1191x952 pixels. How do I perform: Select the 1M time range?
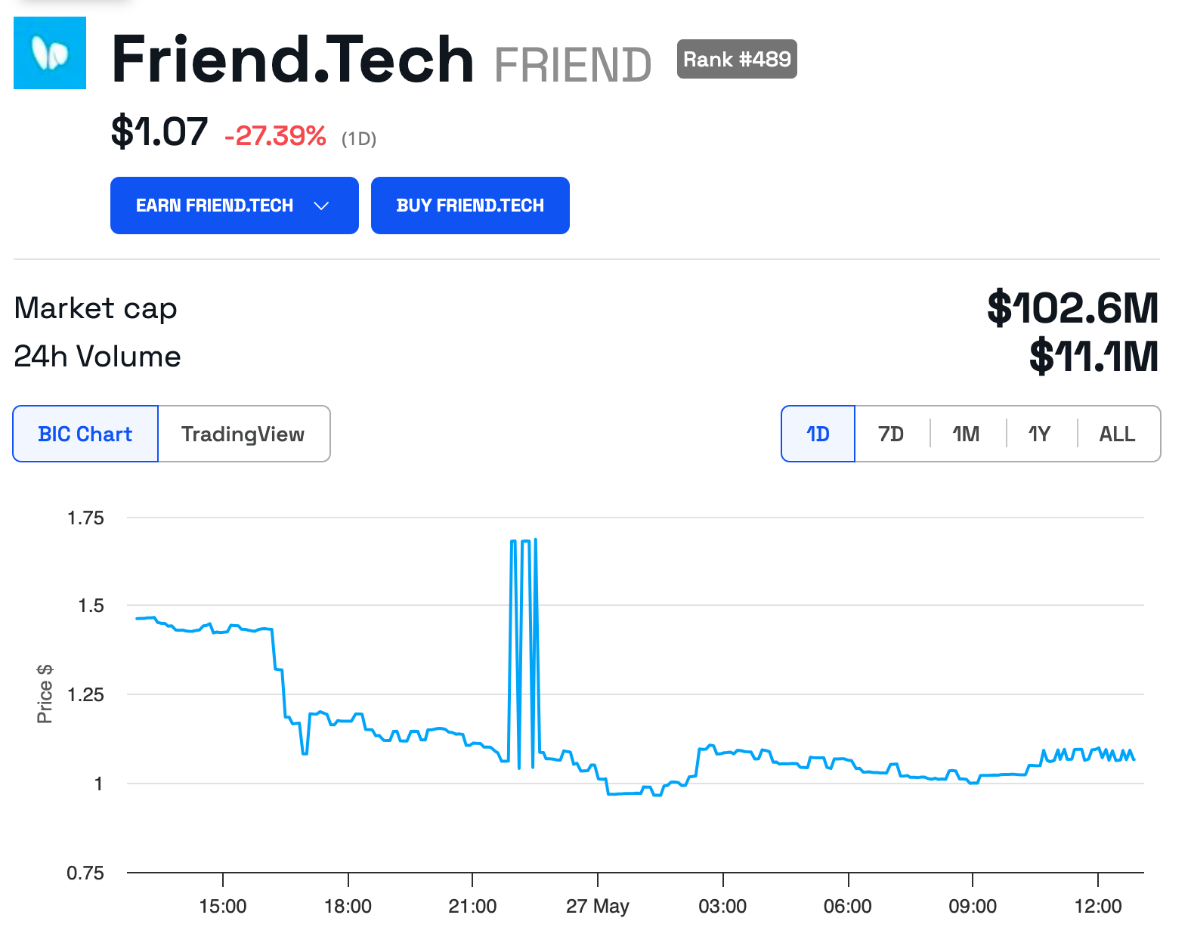966,434
